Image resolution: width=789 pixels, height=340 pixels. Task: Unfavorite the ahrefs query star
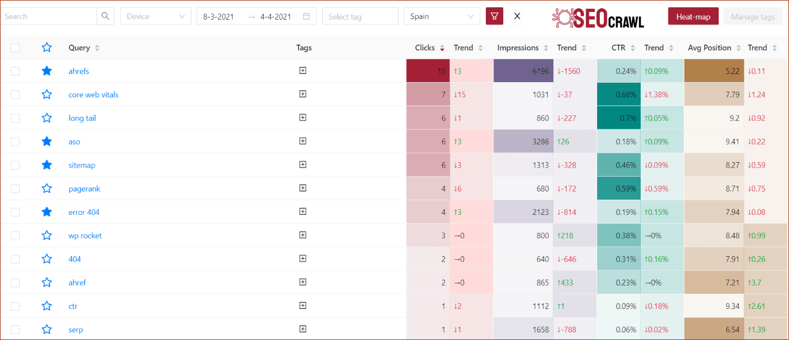(47, 71)
